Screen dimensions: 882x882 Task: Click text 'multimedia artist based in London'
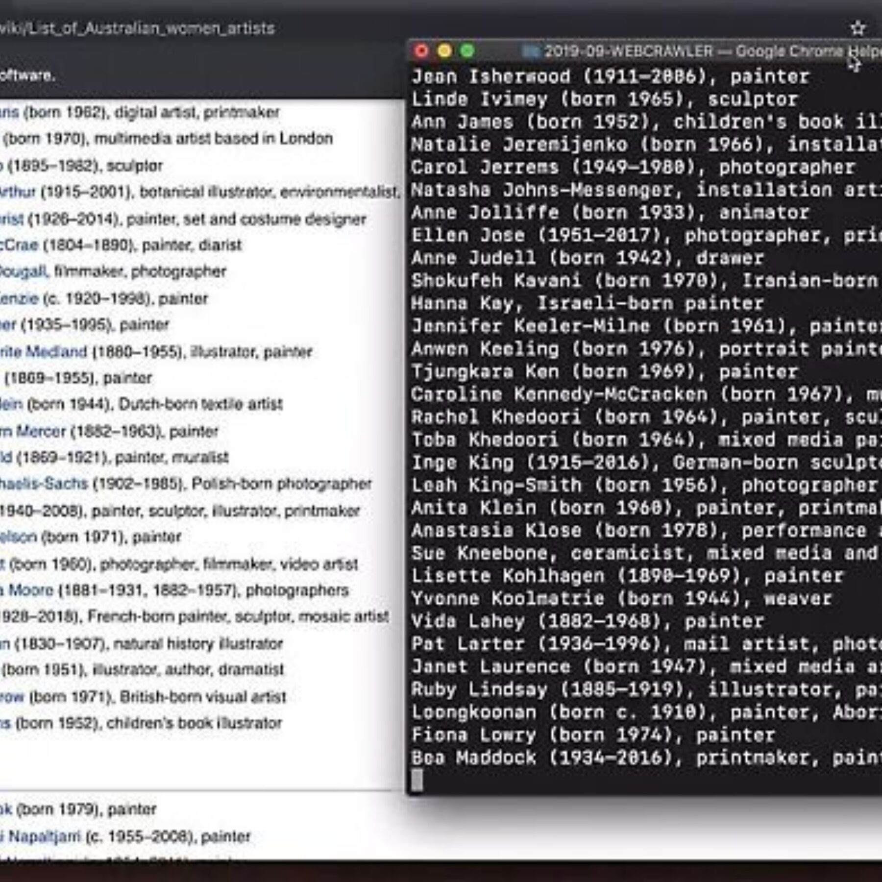214,139
